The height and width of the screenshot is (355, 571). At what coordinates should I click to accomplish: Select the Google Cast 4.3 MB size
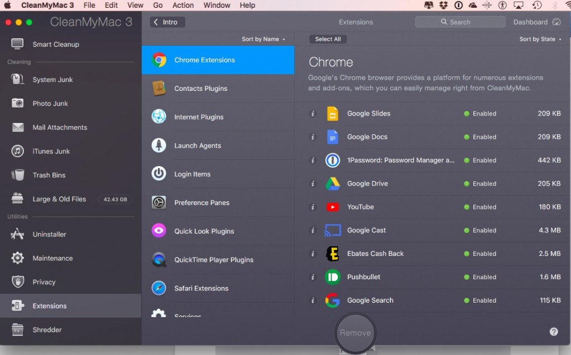click(550, 230)
